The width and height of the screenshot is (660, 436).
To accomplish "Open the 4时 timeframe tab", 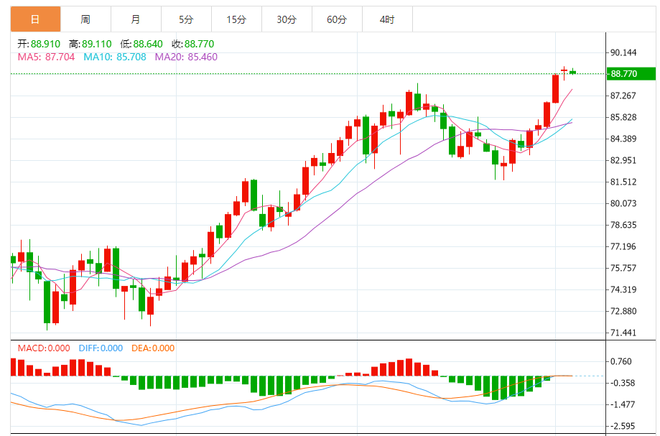I will click(x=387, y=19).
